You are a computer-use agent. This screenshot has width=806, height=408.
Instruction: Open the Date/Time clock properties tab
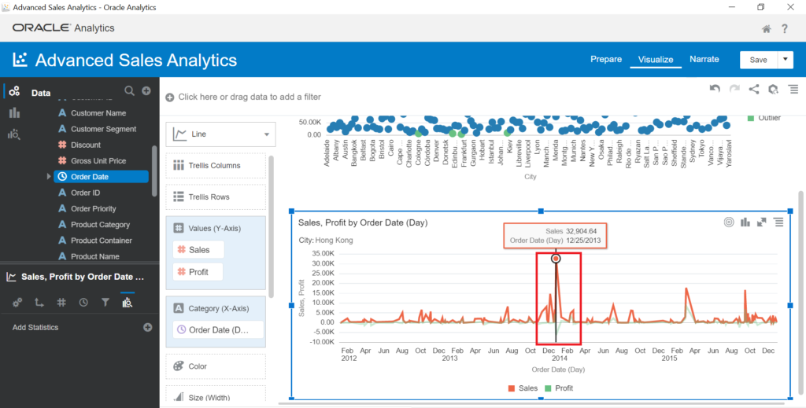click(x=83, y=303)
